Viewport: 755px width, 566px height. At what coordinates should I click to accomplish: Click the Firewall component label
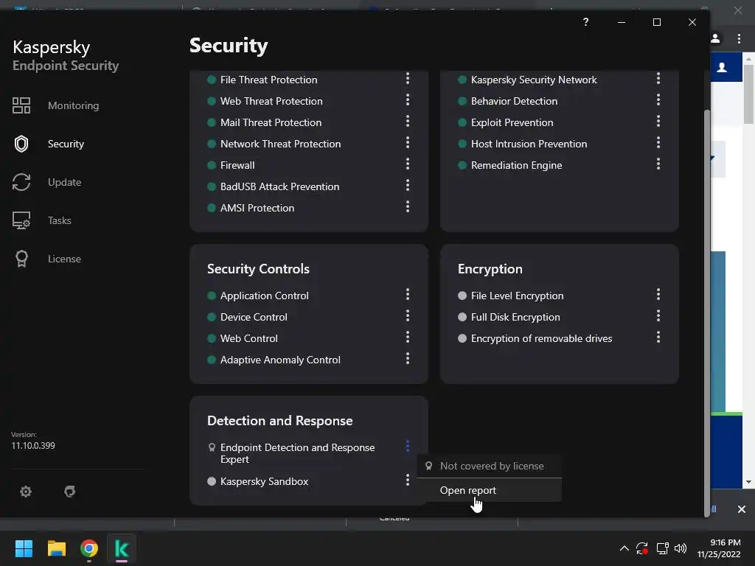[237, 165]
